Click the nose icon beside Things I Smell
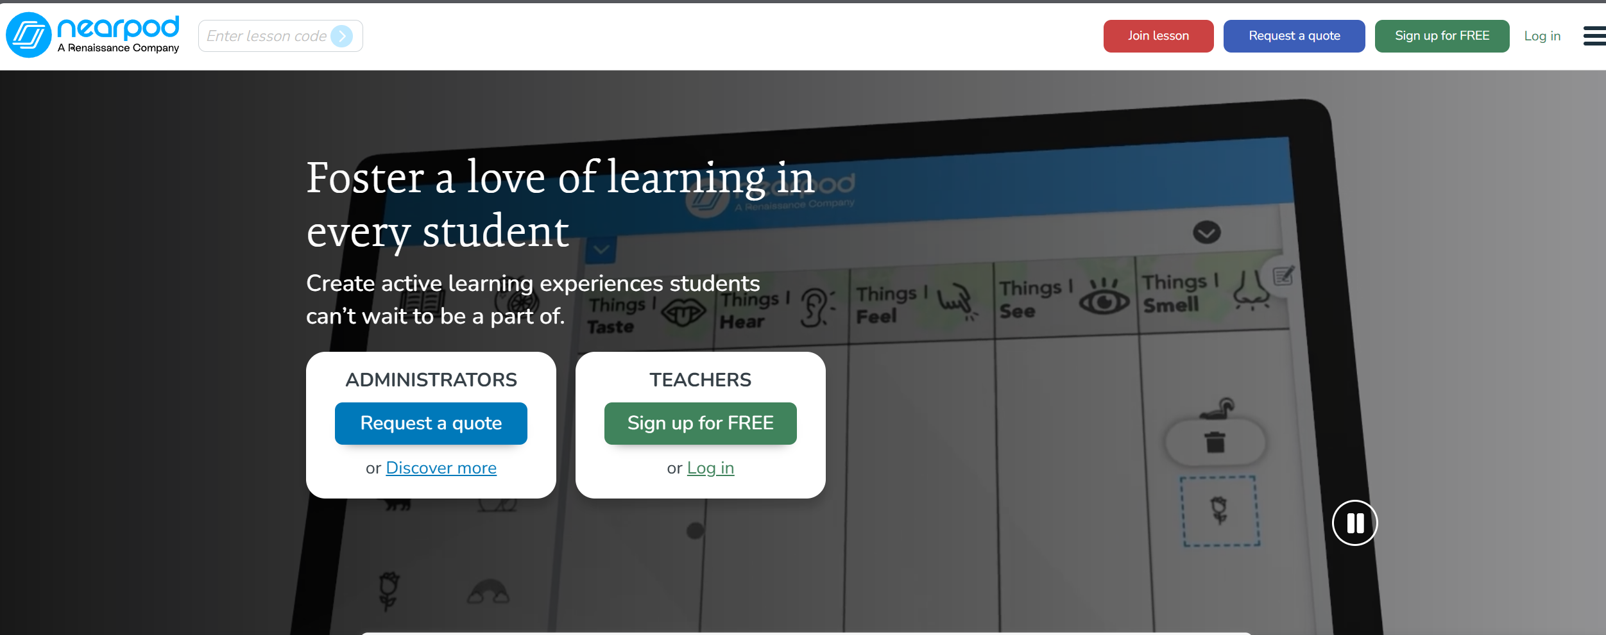 tap(1251, 292)
